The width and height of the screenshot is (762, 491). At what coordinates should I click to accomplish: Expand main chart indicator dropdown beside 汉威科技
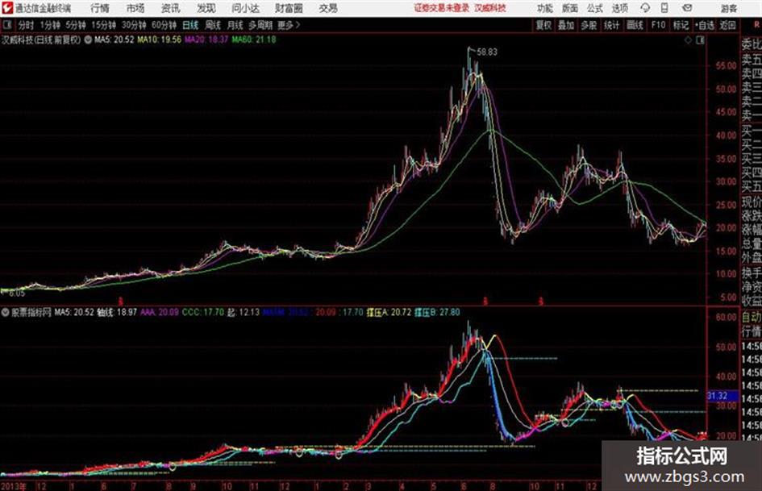(x=88, y=40)
